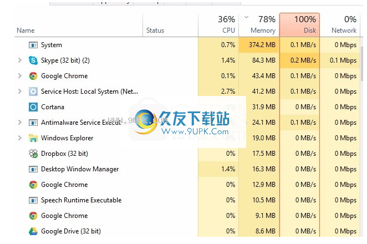This screenshot has height=244, width=367.
Task: Click the Dropbox (32 bit) icon
Action: pyautogui.click(x=33, y=154)
